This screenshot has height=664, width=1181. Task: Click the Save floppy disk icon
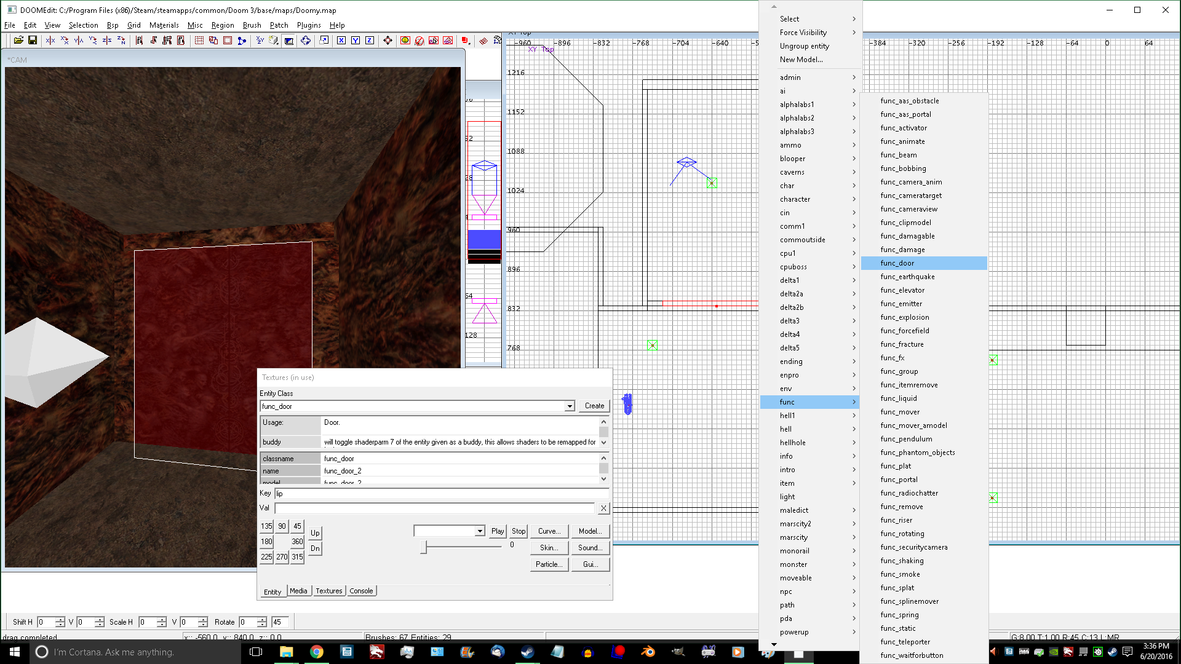pyautogui.click(x=33, y=41)
